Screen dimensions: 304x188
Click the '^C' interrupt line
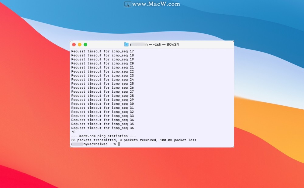click(x=73, y=132)
